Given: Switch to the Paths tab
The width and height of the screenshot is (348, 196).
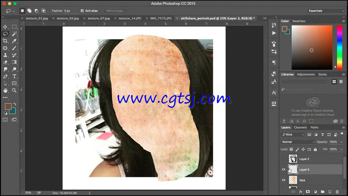Looking at the screenshot, I should click(314, 128).
